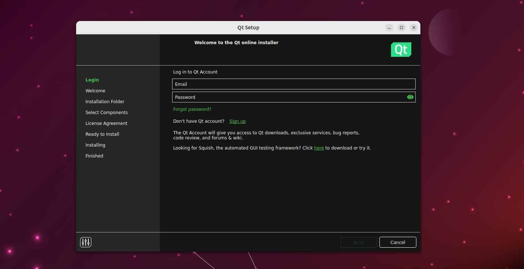
Task: Click the Sign up link
Action: coord(237,121)
